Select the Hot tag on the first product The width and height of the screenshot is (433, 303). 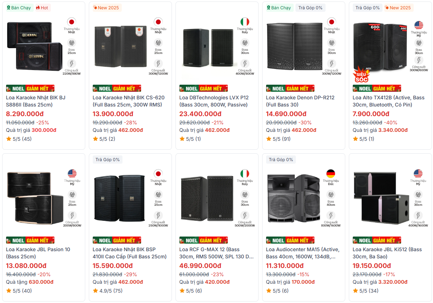tap(42, 8)
